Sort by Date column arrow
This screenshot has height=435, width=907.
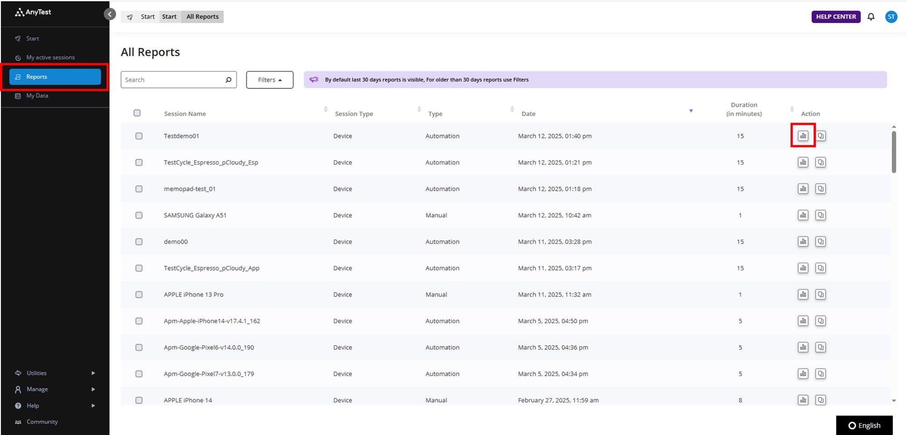[691, 111]
